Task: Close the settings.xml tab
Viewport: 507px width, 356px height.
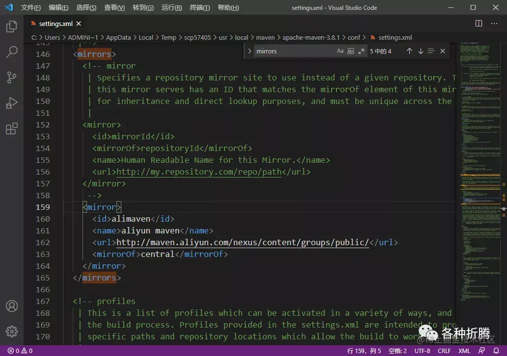Action: click(79, 24)
